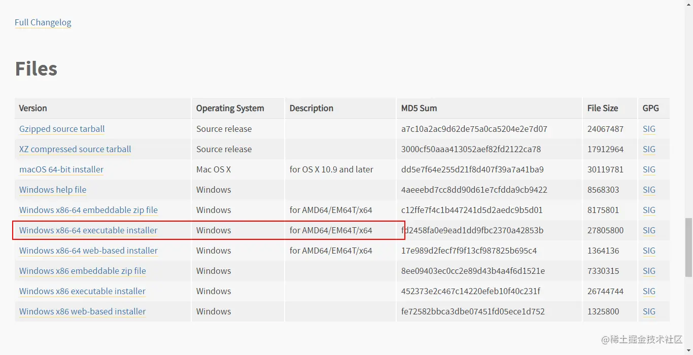This screenshot has width=693, height=355.
Task: Download Windows x86-64 web-based installer
Action: 88,251
